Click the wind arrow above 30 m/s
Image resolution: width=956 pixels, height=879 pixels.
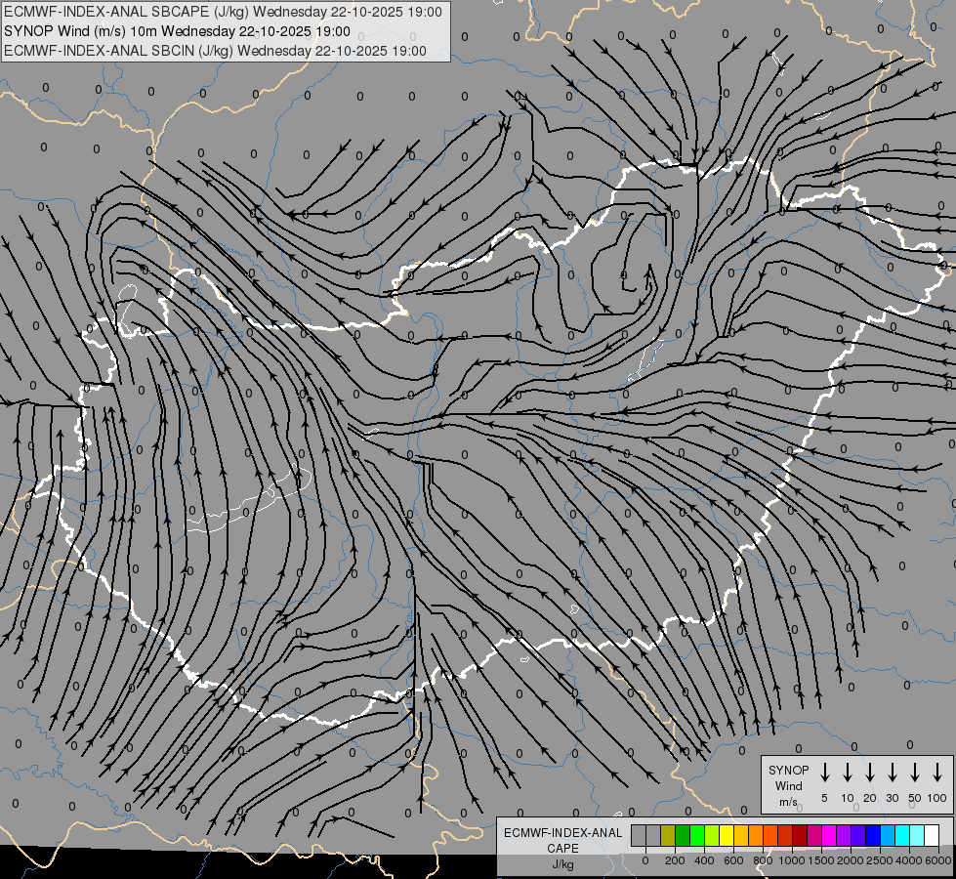(x=892, y=772)
